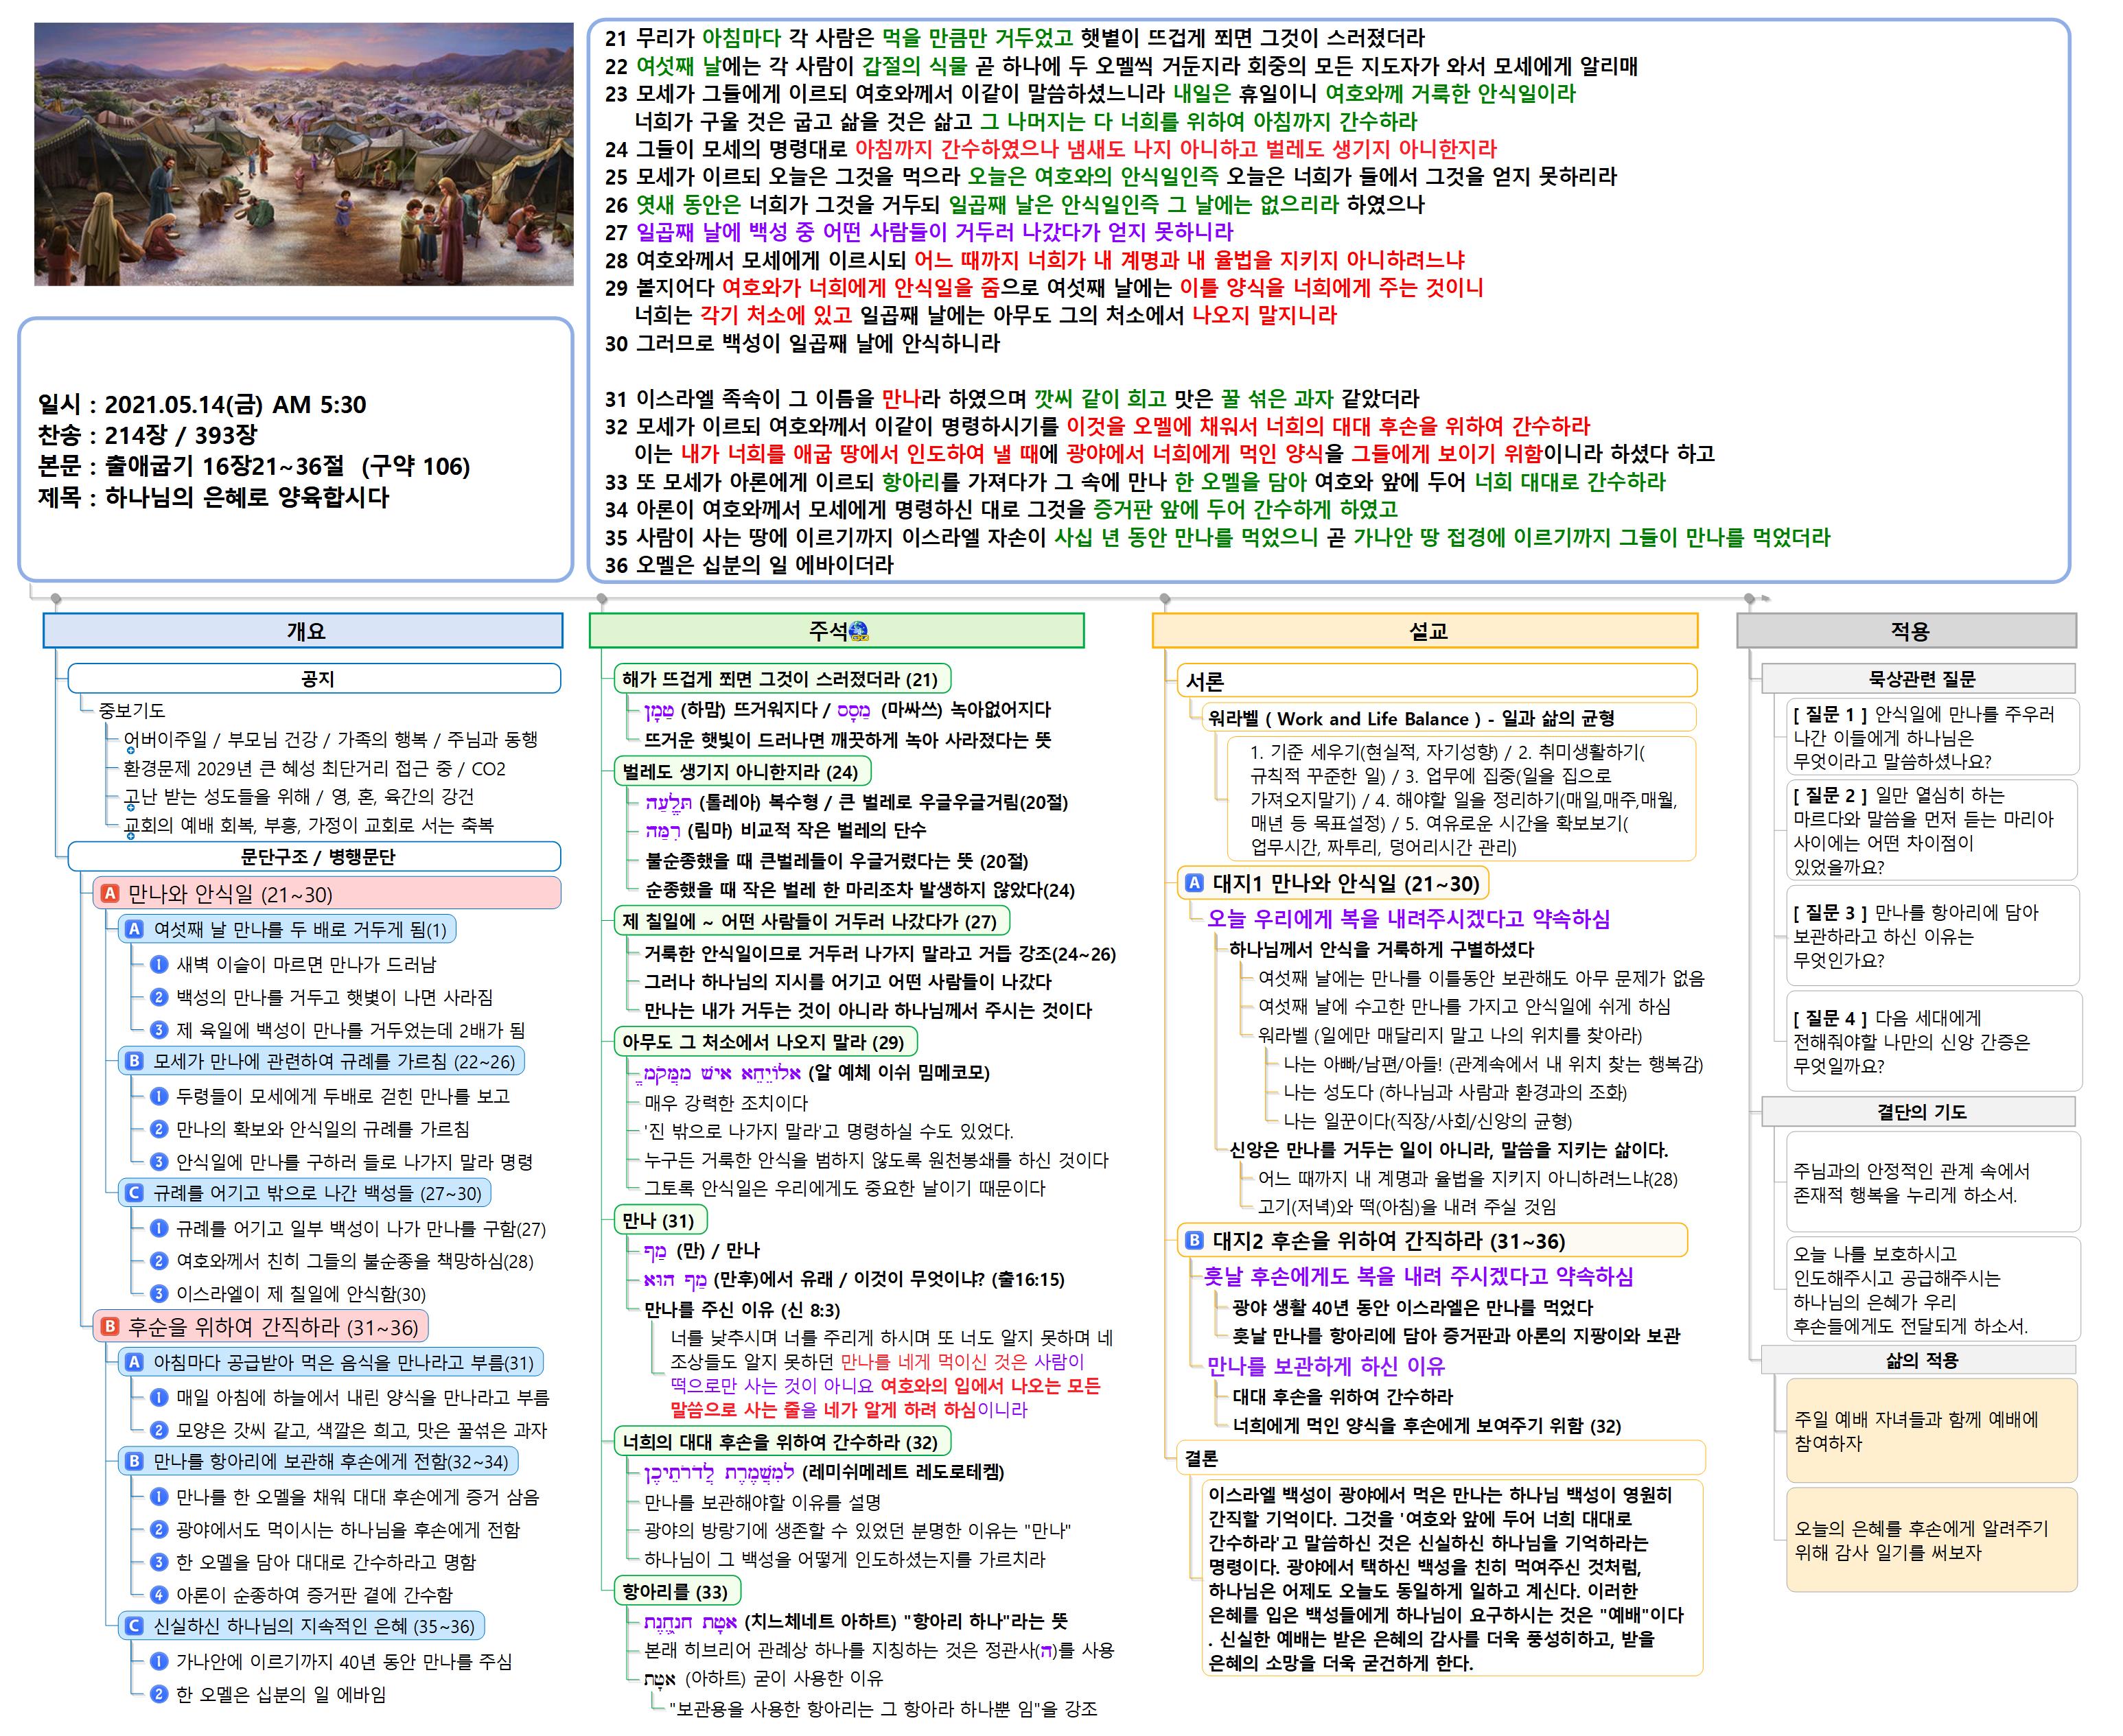Open the [ 질문 3 ] question box
2123x1736 pixels.
pyautogui.click(x=1932, y=936)
